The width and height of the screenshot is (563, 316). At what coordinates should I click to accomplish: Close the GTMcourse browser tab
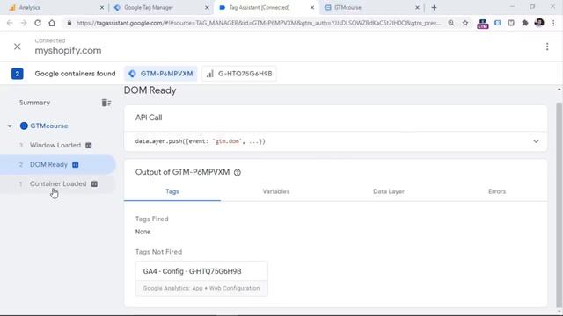417,8
